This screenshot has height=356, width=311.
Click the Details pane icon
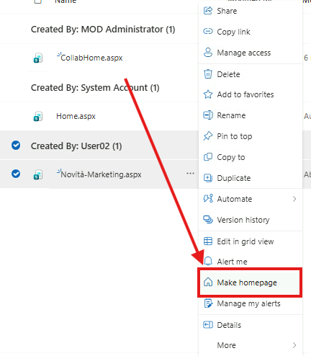click(208, 325)
